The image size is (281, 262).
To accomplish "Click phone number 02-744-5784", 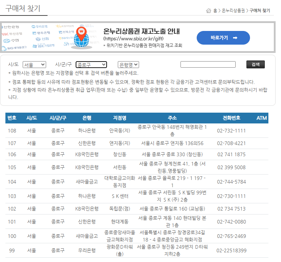I will (x=231, y=182).
